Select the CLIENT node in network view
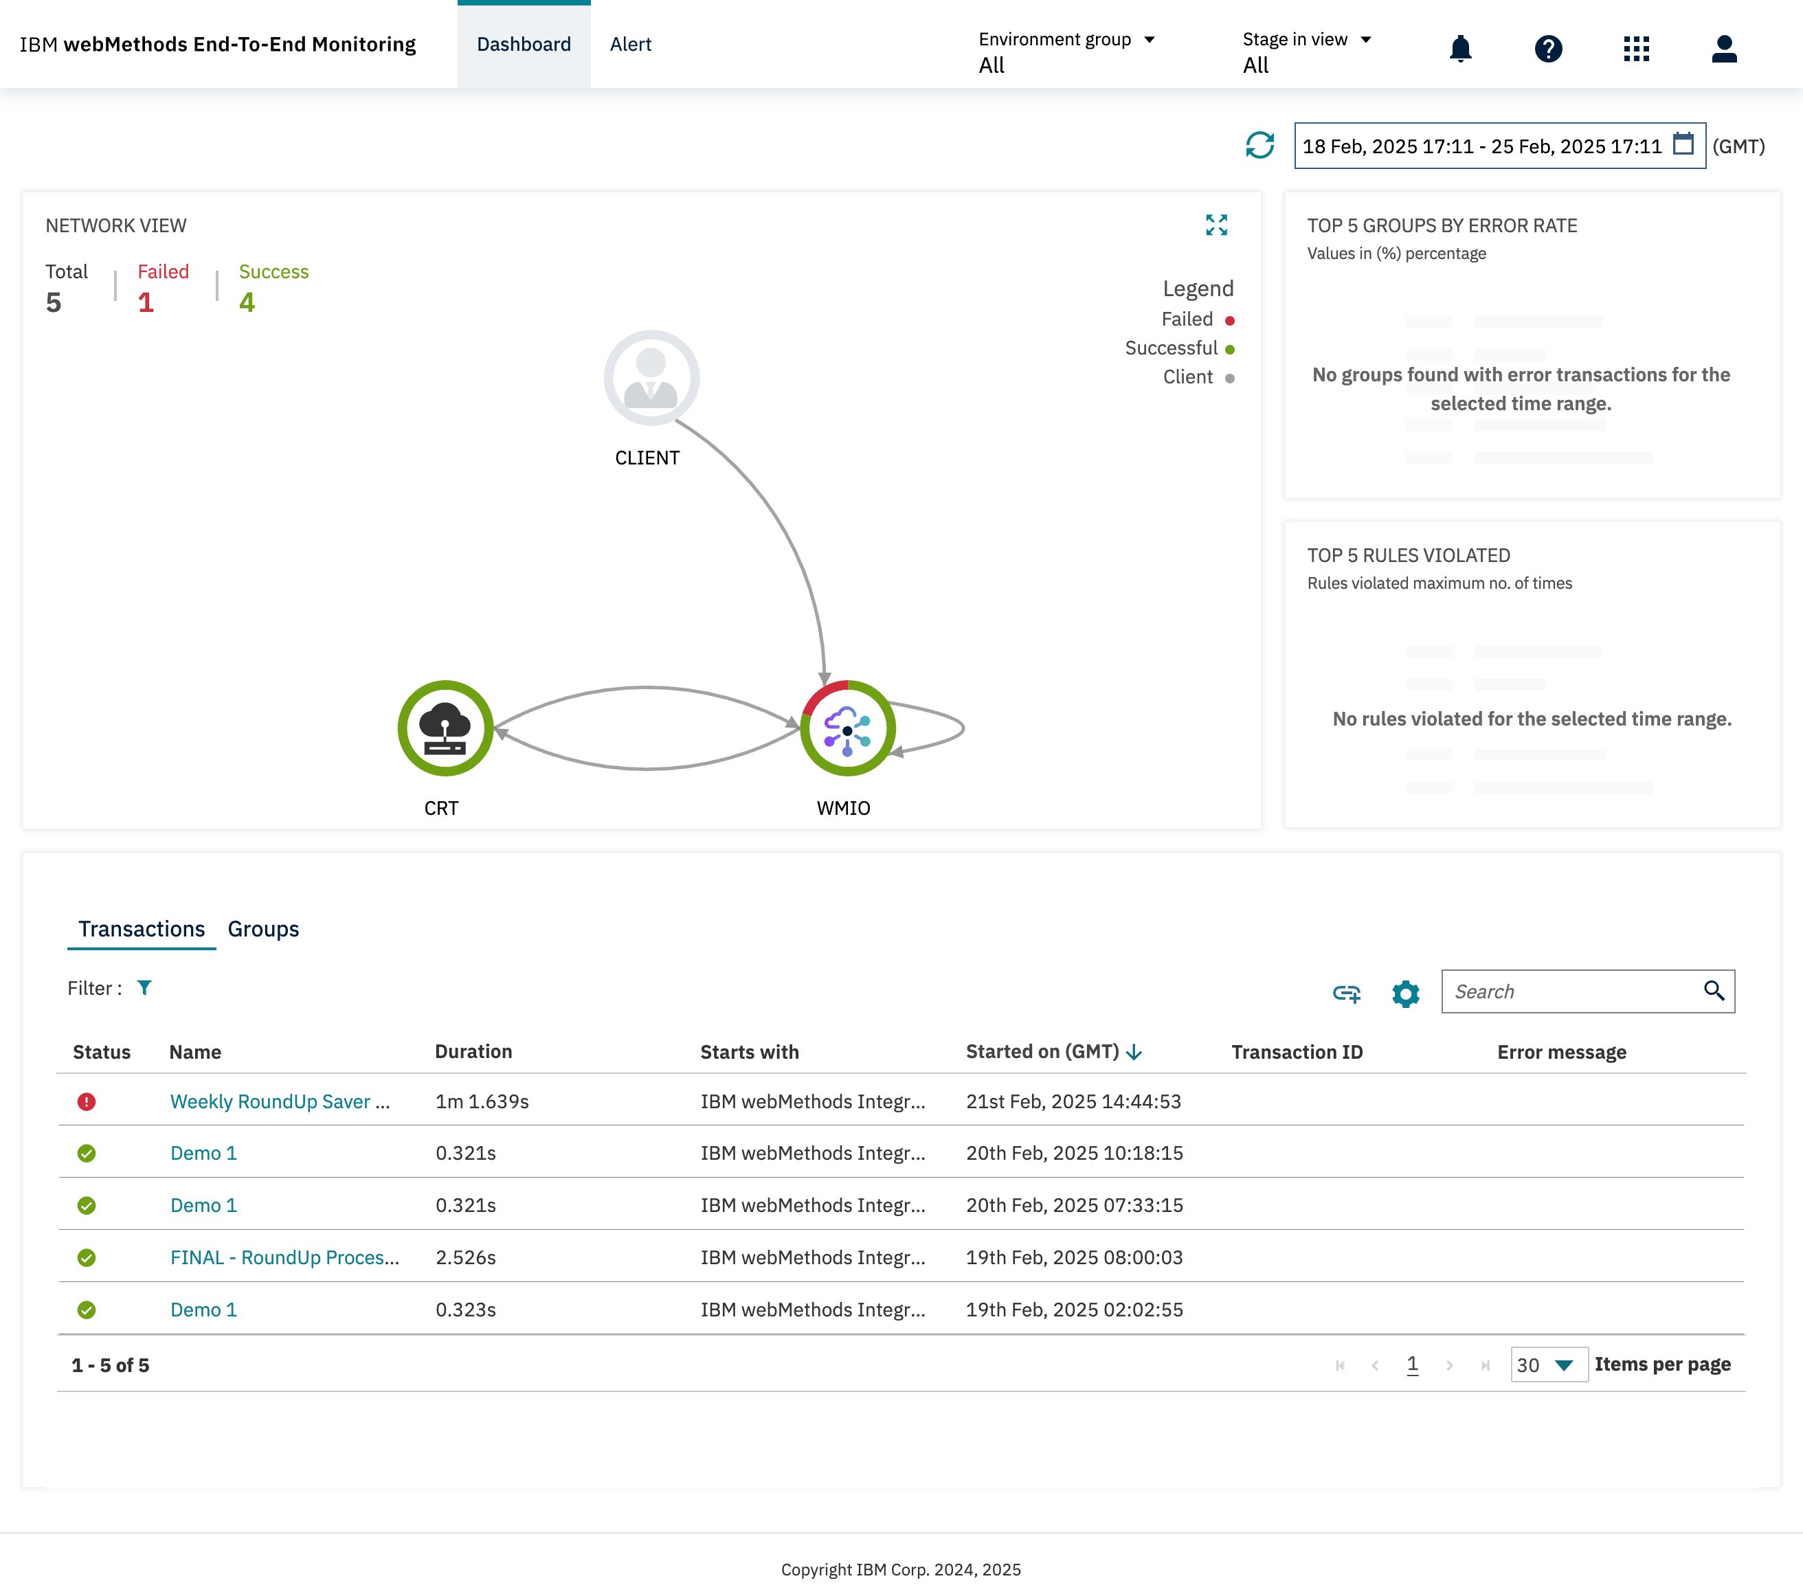This screenshot has width=1803, height=1594. point(651,378)
